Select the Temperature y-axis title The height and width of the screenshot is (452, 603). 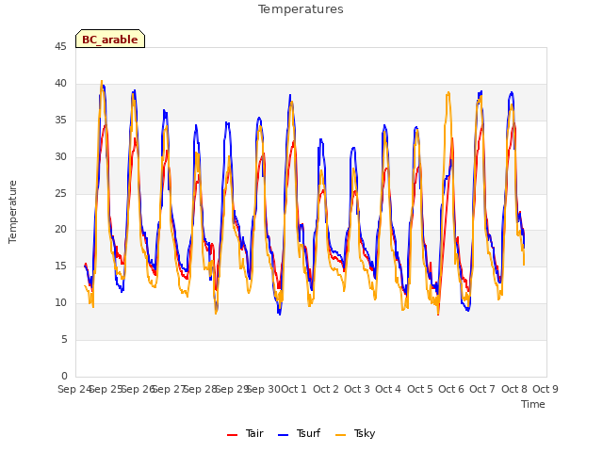pyautogui.click(x=12, y=212)
